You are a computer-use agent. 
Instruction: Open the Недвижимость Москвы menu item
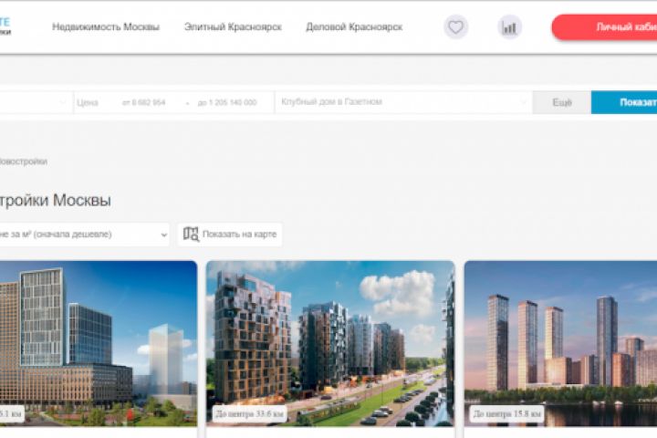point(106,27)
